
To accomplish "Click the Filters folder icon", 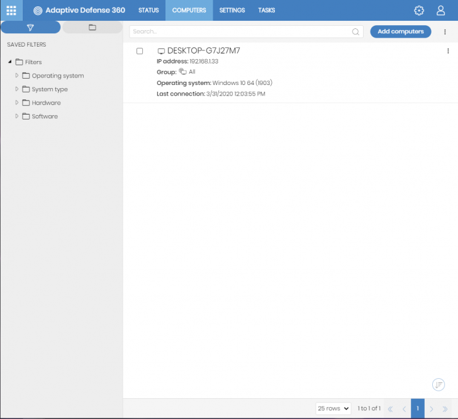I will (x=20, y=62).
